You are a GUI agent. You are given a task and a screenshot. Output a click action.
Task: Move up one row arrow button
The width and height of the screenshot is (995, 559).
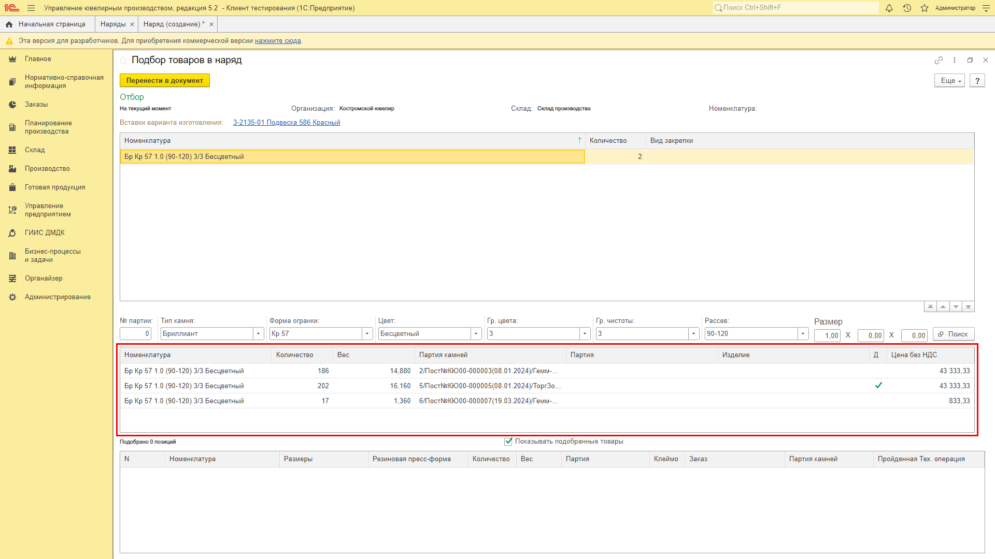pos(943,307)
